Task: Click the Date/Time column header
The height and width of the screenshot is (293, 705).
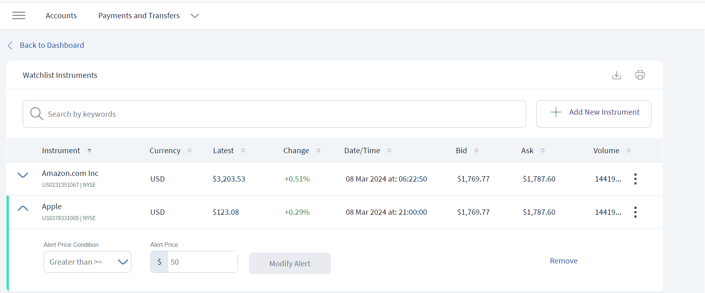Action: [362, 150]
